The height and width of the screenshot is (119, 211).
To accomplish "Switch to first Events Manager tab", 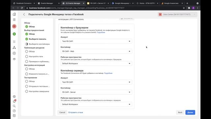I will [47, 3].
